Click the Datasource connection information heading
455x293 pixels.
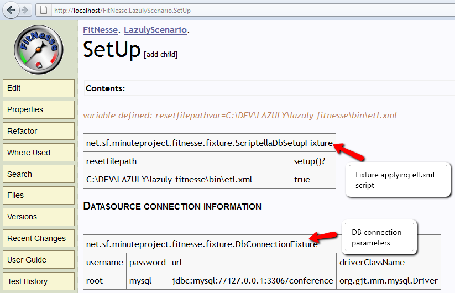(172, 206)
